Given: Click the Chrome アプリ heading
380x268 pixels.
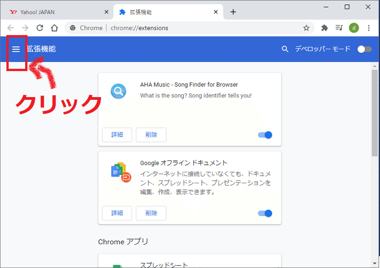Looking at the screenshot, I should (123, 241).
